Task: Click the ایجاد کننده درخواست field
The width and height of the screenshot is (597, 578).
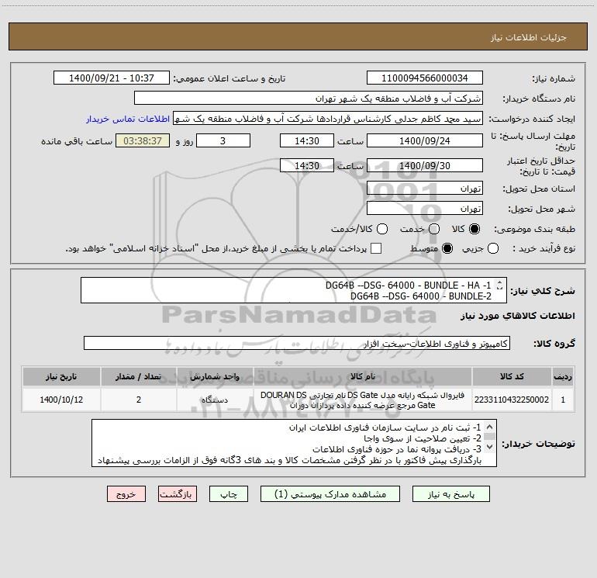Action: (x=328, y=119)
